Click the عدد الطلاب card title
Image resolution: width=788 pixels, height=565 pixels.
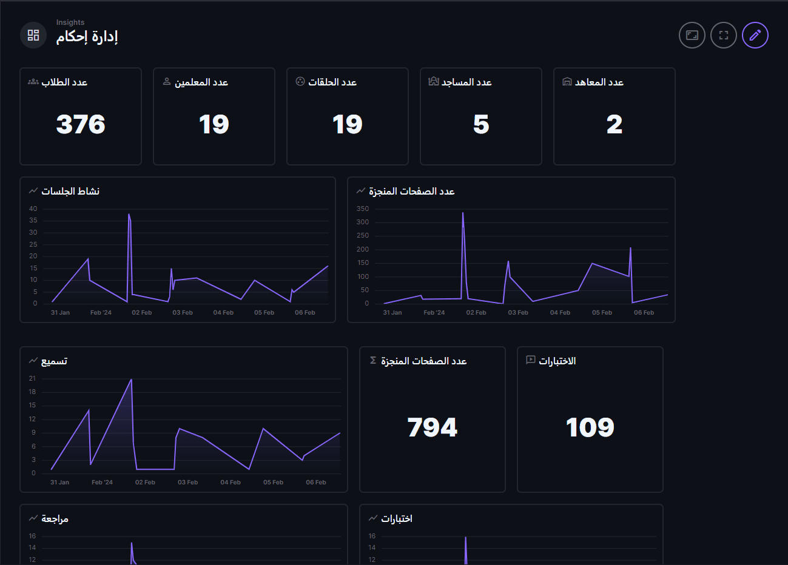coord(64,82)
